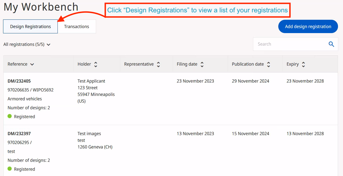Click the Add design registration button
The width and height of the screenshot is (343, 176).
pos(308,27)
